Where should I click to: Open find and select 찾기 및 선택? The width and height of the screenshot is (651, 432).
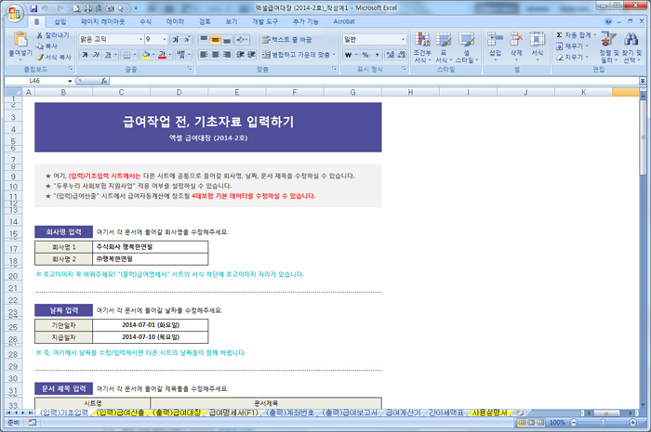[x=631, y=47]
